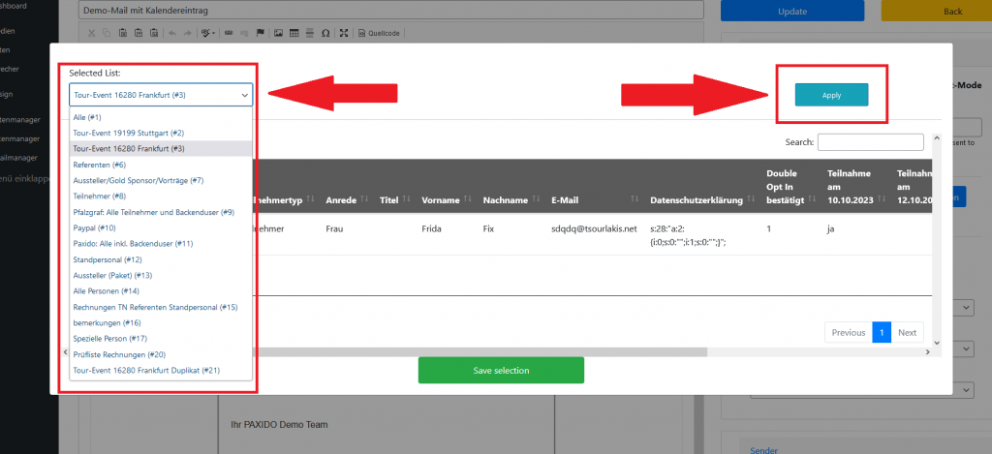992x454 pixels.
Task: Choose 'Alle (#1)' from the list
Action: (87, 116)
